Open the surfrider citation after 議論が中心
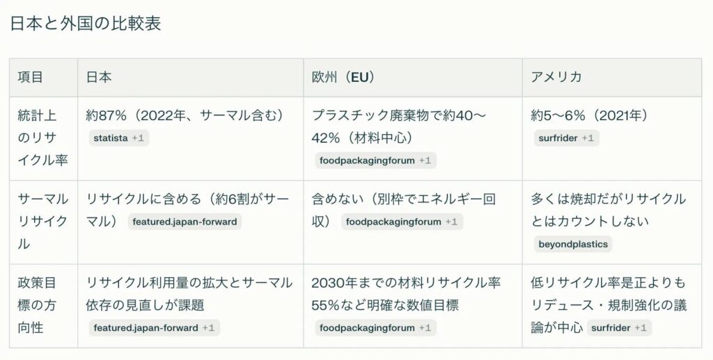 [x=619, y=327]
